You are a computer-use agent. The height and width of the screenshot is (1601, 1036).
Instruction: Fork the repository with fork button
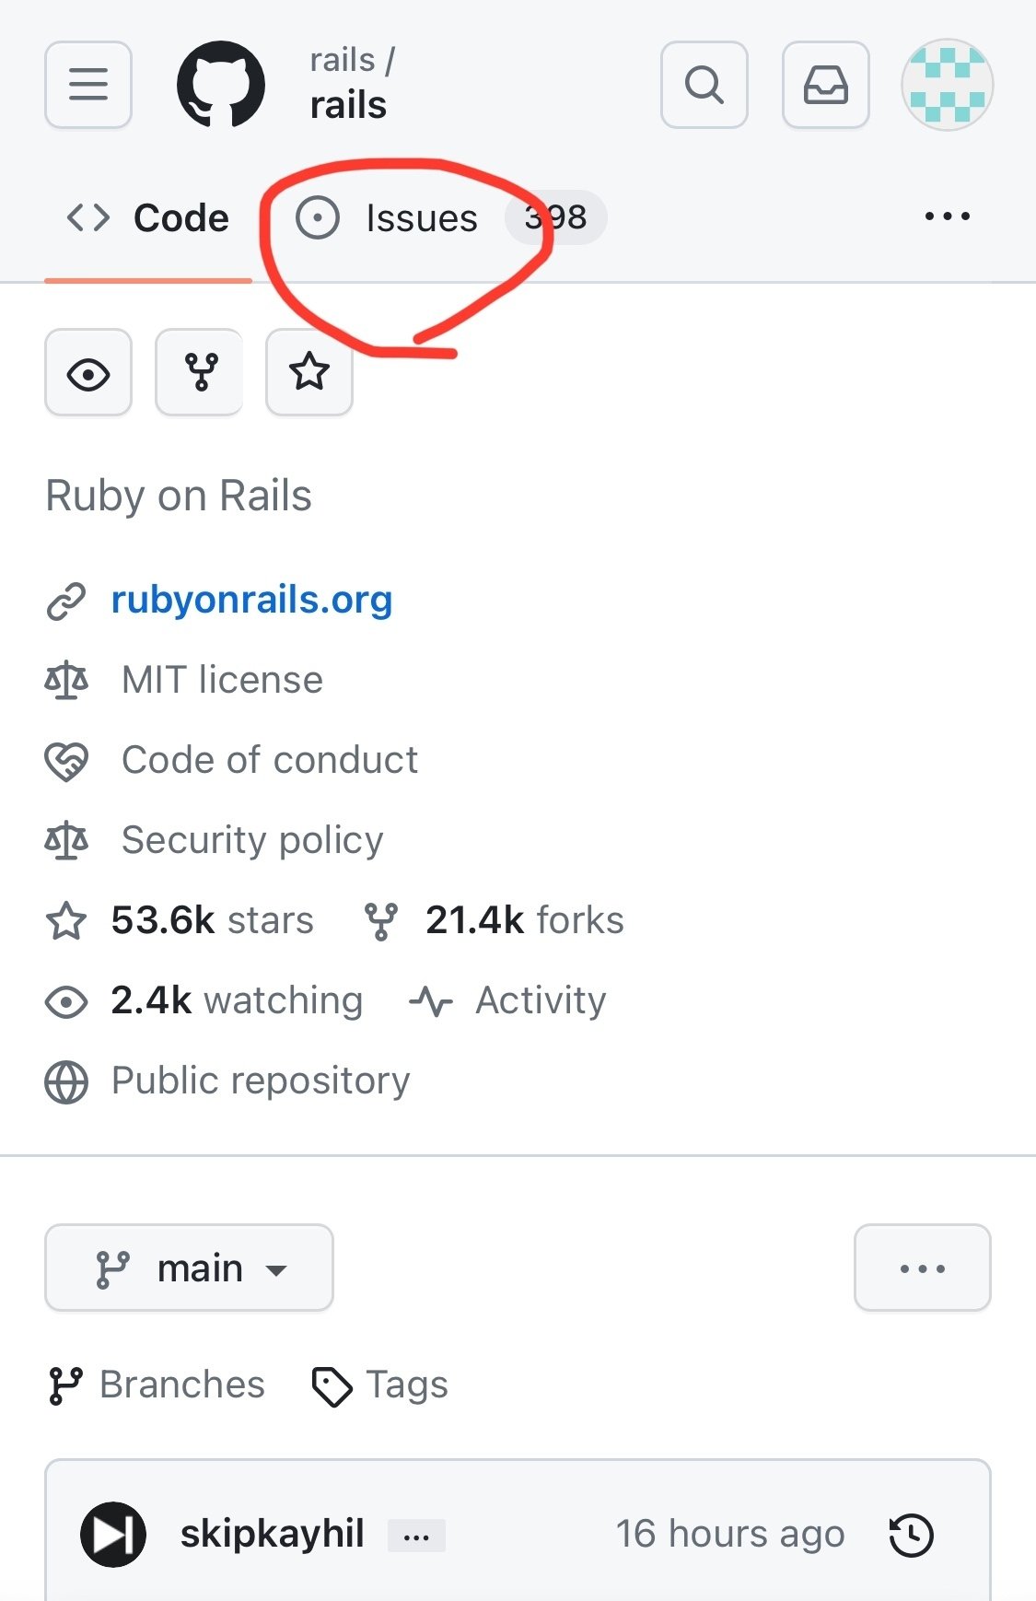coord(199,372)
